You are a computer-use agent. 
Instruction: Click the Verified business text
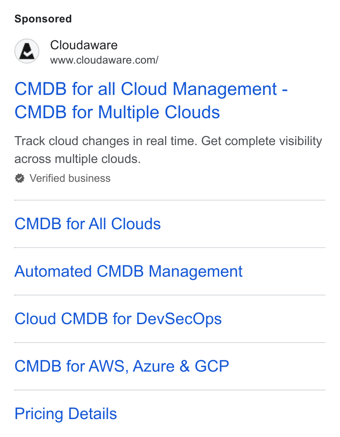70,178
